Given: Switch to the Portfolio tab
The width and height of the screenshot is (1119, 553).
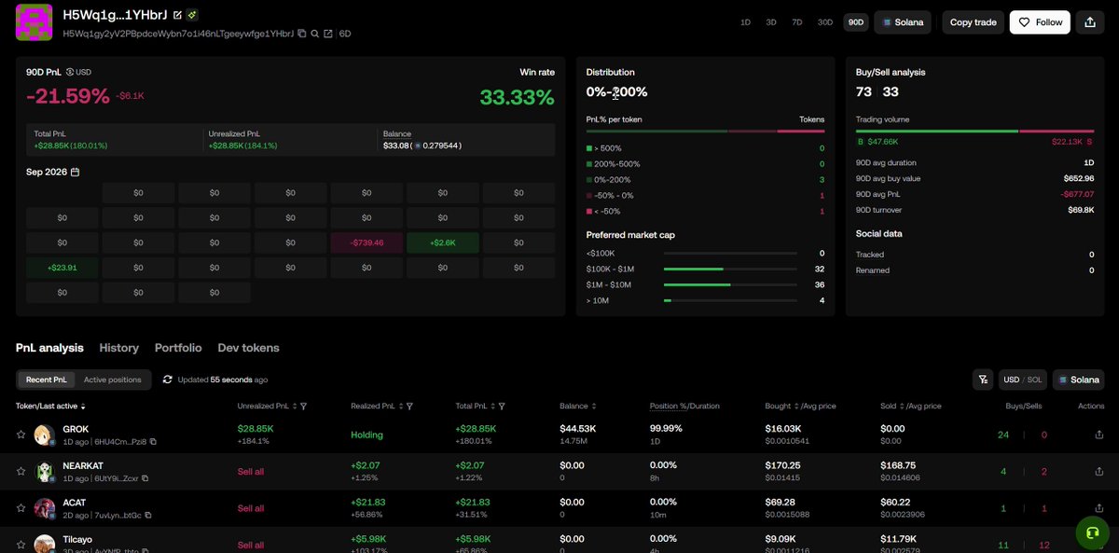Looking at the screenshot, I should click(178, 348).
